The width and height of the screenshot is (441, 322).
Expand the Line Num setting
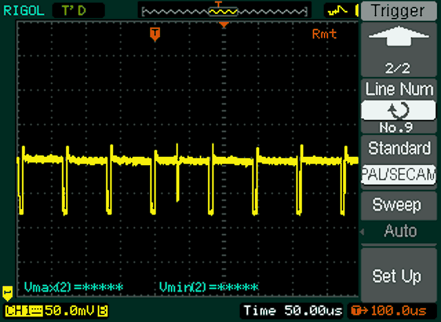coord(400,89)
